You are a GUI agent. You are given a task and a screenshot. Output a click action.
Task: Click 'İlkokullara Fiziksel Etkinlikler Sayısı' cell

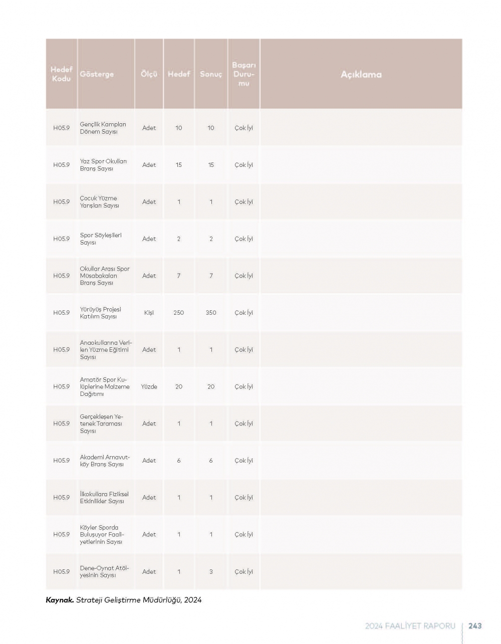click(x=104, y=498)
